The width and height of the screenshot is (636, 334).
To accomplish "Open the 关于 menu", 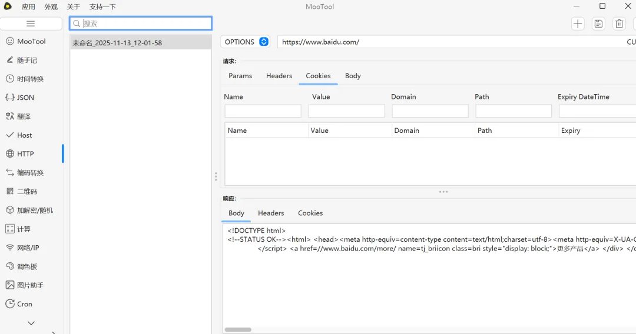I will pos(74,6).
